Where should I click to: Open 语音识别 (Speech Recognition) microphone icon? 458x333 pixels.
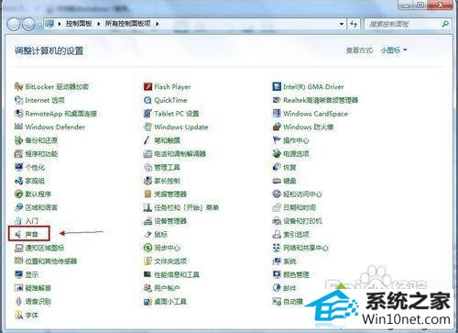(x=19, y=301)
